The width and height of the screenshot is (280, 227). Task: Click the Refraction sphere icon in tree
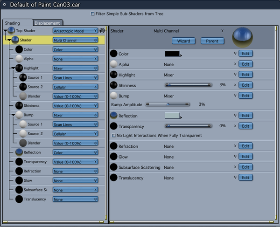(x=19, y=171)
